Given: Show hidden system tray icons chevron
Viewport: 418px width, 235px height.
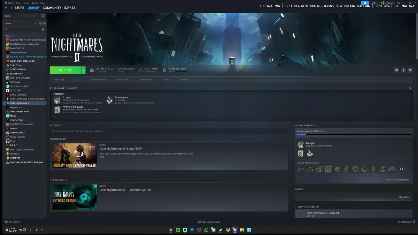Looking at the screenshot, I should 42,230.
